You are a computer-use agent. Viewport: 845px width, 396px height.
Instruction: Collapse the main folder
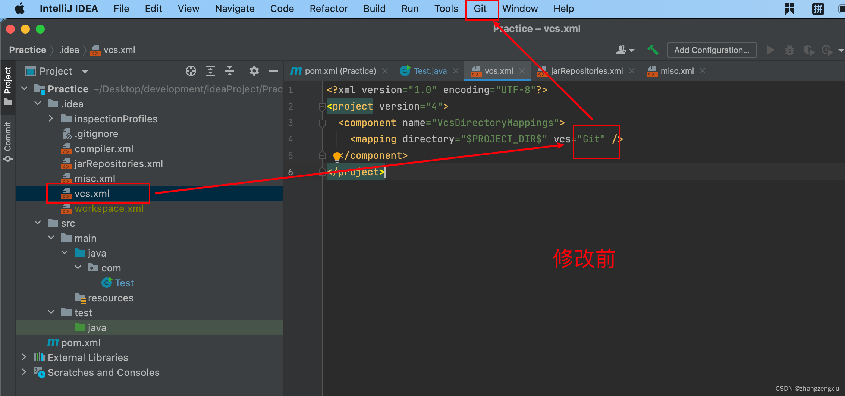pyautogui.click(x=51, y=238)
